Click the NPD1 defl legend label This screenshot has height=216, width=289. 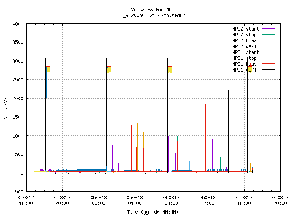click(x=244, y=70)
